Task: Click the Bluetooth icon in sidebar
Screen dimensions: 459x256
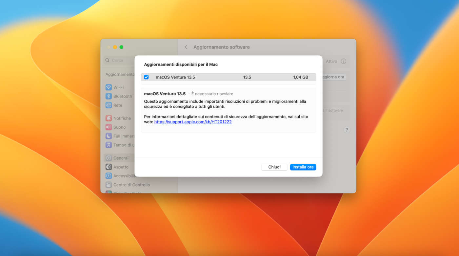Action: click(109, 96)
